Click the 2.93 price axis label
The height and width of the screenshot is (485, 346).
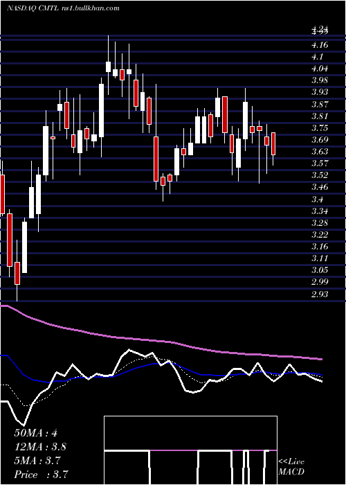click(x=320, y=294)
